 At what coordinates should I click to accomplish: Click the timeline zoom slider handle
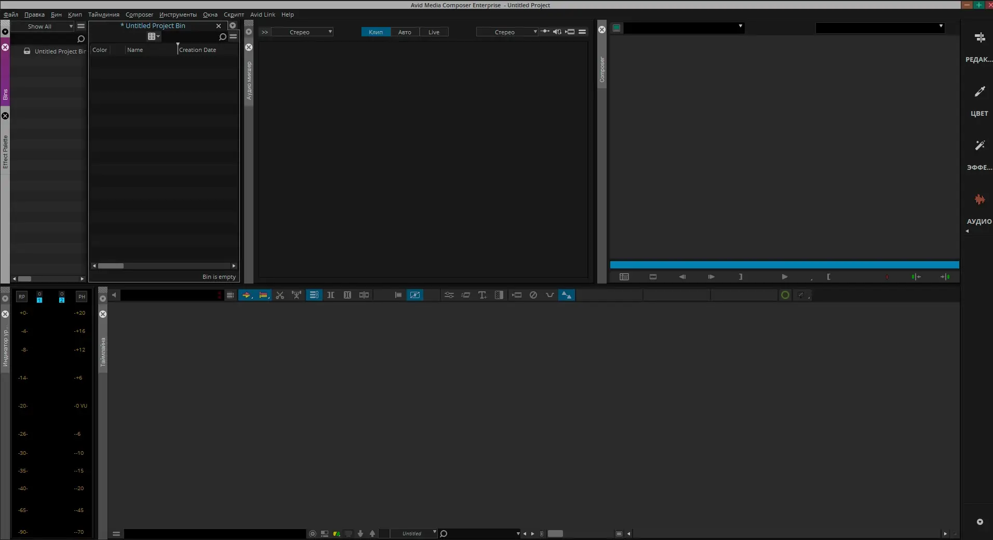click(555, 533)
